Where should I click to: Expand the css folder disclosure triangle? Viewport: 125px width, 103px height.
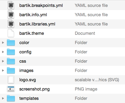3,61
